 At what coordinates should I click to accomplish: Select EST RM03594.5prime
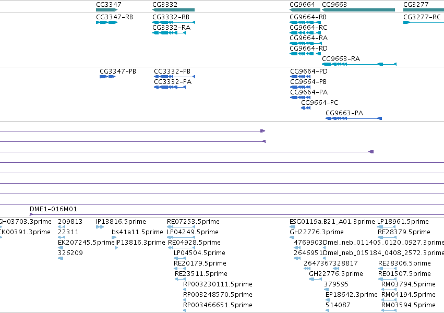click(409, 305)
